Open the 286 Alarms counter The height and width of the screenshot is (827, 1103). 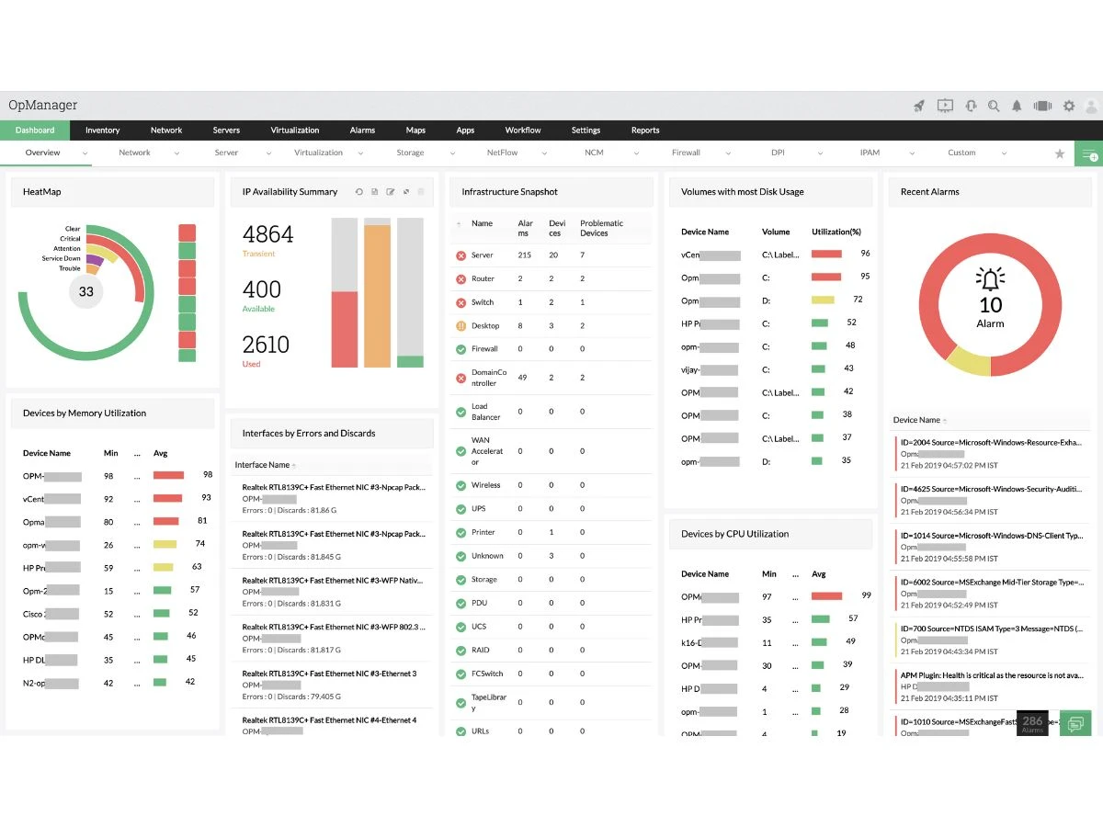[x=1032, y=723]
